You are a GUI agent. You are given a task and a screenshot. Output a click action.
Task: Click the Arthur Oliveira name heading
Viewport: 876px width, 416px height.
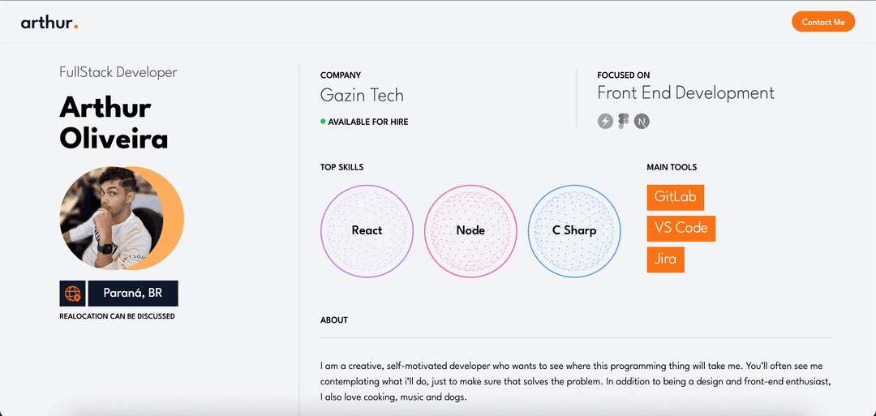114,122
